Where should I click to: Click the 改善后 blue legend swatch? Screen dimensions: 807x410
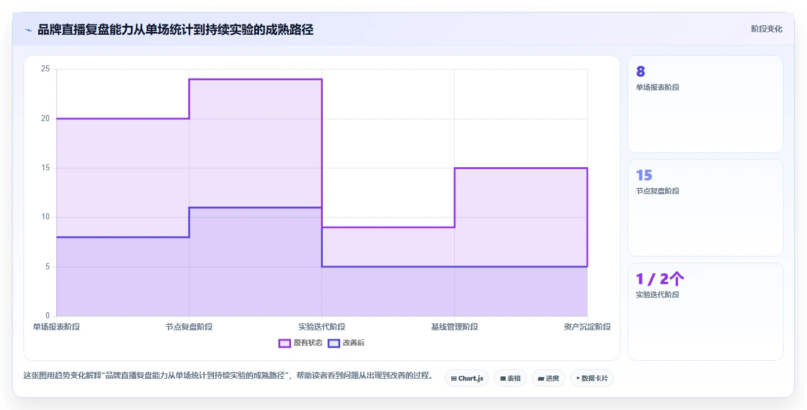334,343
